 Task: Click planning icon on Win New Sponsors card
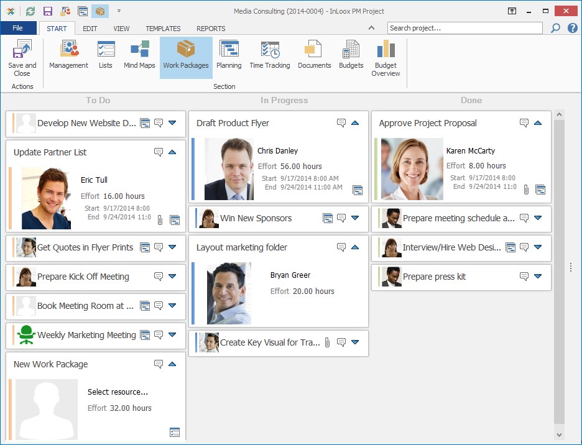pyautogui.click(x=327, y=218)
